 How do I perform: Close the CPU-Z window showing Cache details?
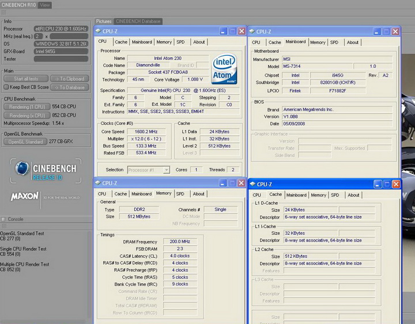coord(395,184)
